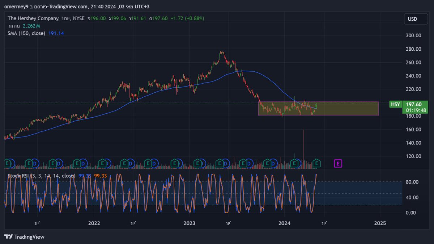The width and height of the screenshot is (434, 244).
Task: Click the 140.00 price axis label
Action: [x=414, y=143]
